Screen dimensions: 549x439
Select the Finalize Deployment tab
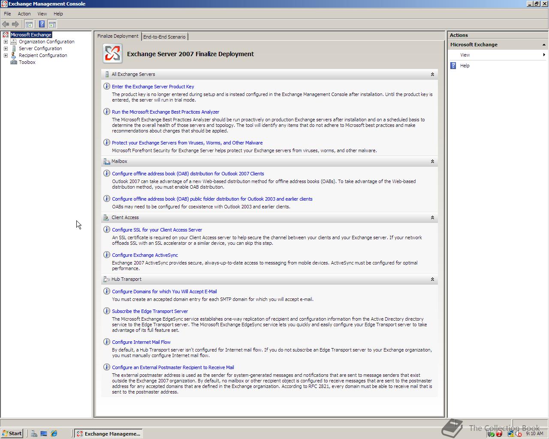(118, 36)
